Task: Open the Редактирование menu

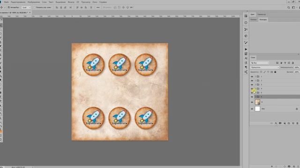Action: [18, 2]
